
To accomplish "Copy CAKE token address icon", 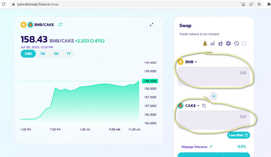I will coord(204,106).
